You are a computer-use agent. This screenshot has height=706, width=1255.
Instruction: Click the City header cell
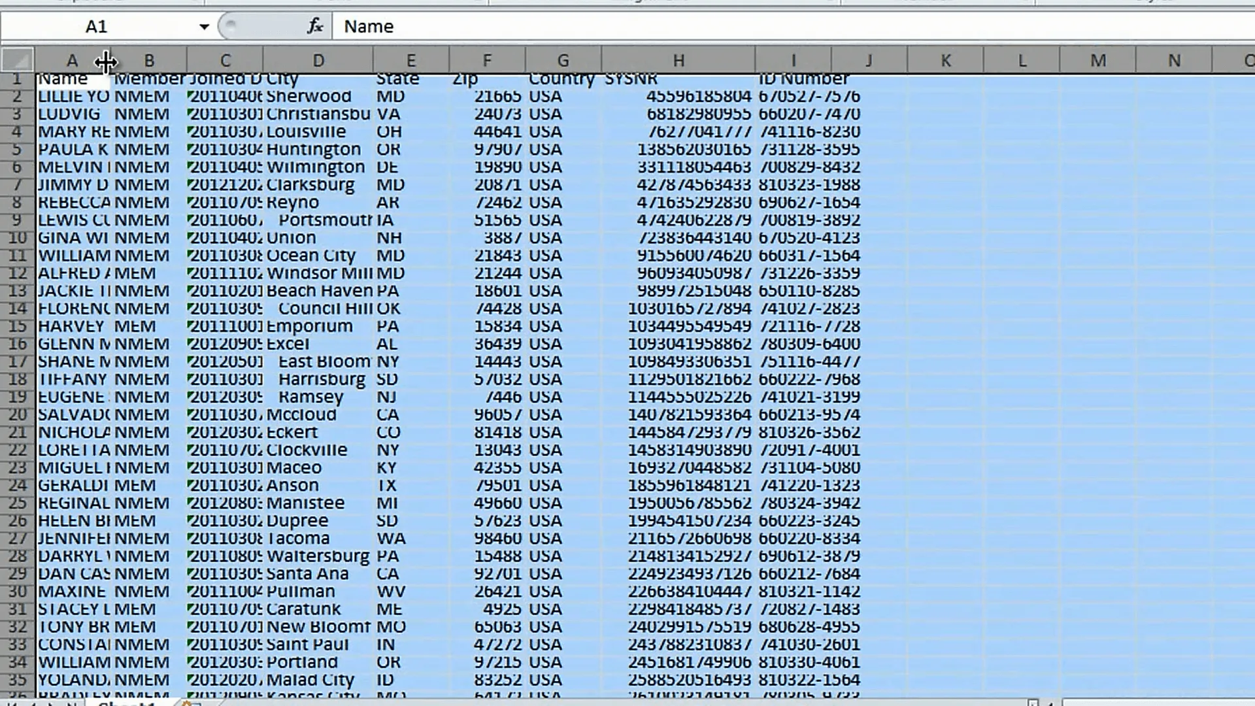coord(318,79)
